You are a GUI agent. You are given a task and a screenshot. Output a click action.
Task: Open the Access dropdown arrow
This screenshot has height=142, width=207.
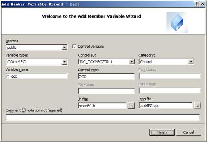64,47
